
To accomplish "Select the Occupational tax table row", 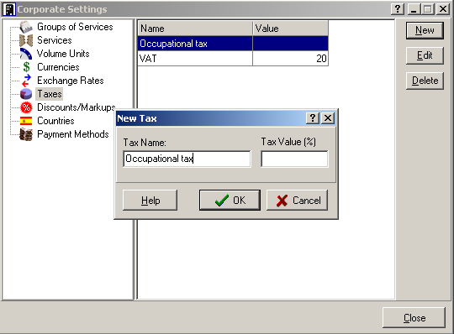I will click(233, 44).
